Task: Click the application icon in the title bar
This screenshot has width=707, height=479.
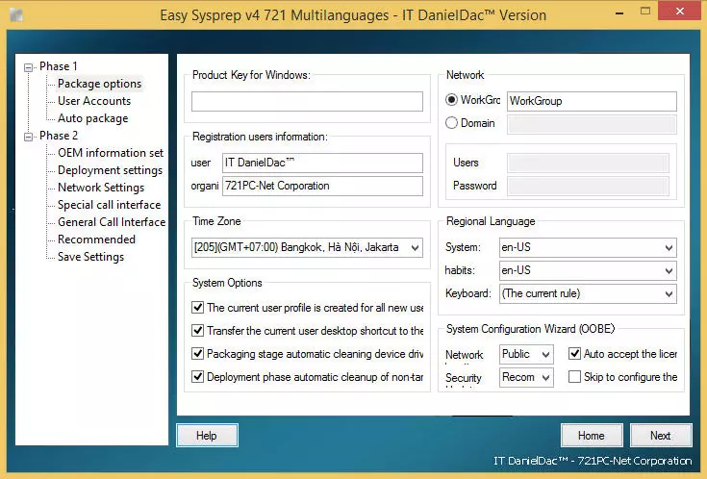Action: 16,15
